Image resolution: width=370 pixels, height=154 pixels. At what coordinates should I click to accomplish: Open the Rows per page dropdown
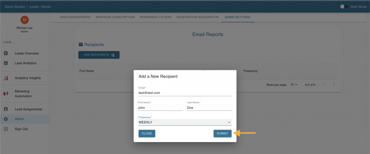294,85
